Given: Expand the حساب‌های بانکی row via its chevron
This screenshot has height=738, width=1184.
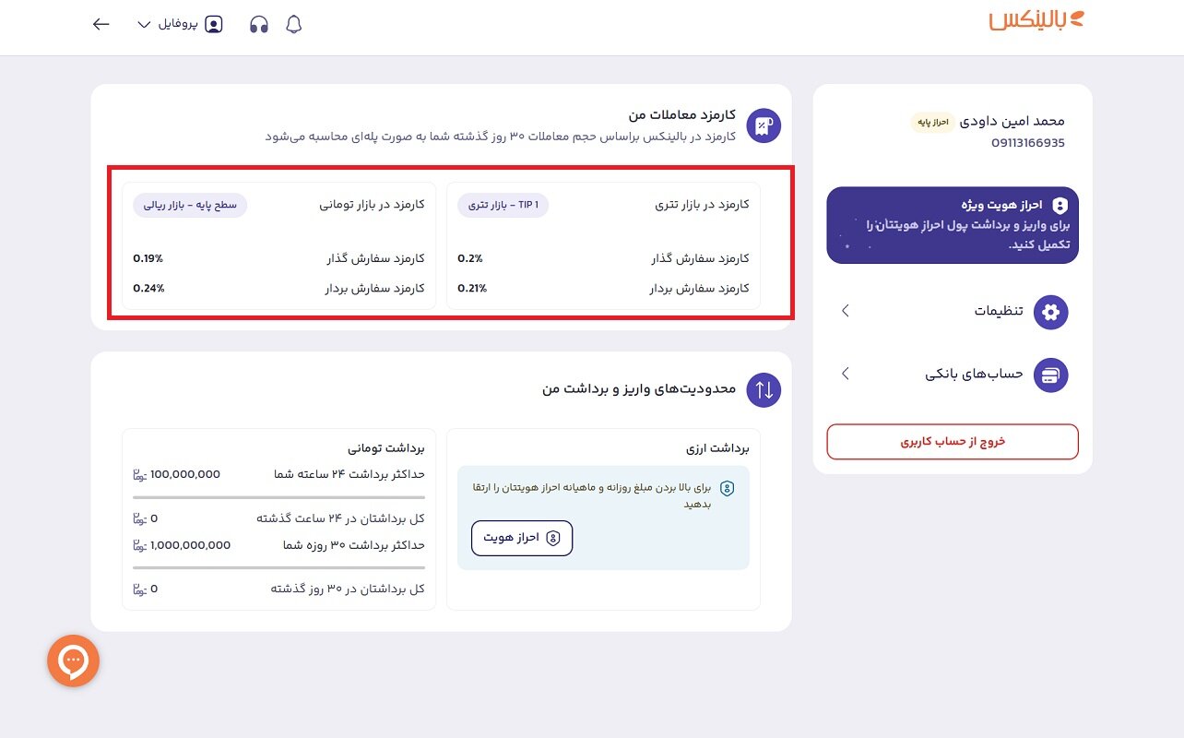Looking at the screenshot, I should point(845,374).
